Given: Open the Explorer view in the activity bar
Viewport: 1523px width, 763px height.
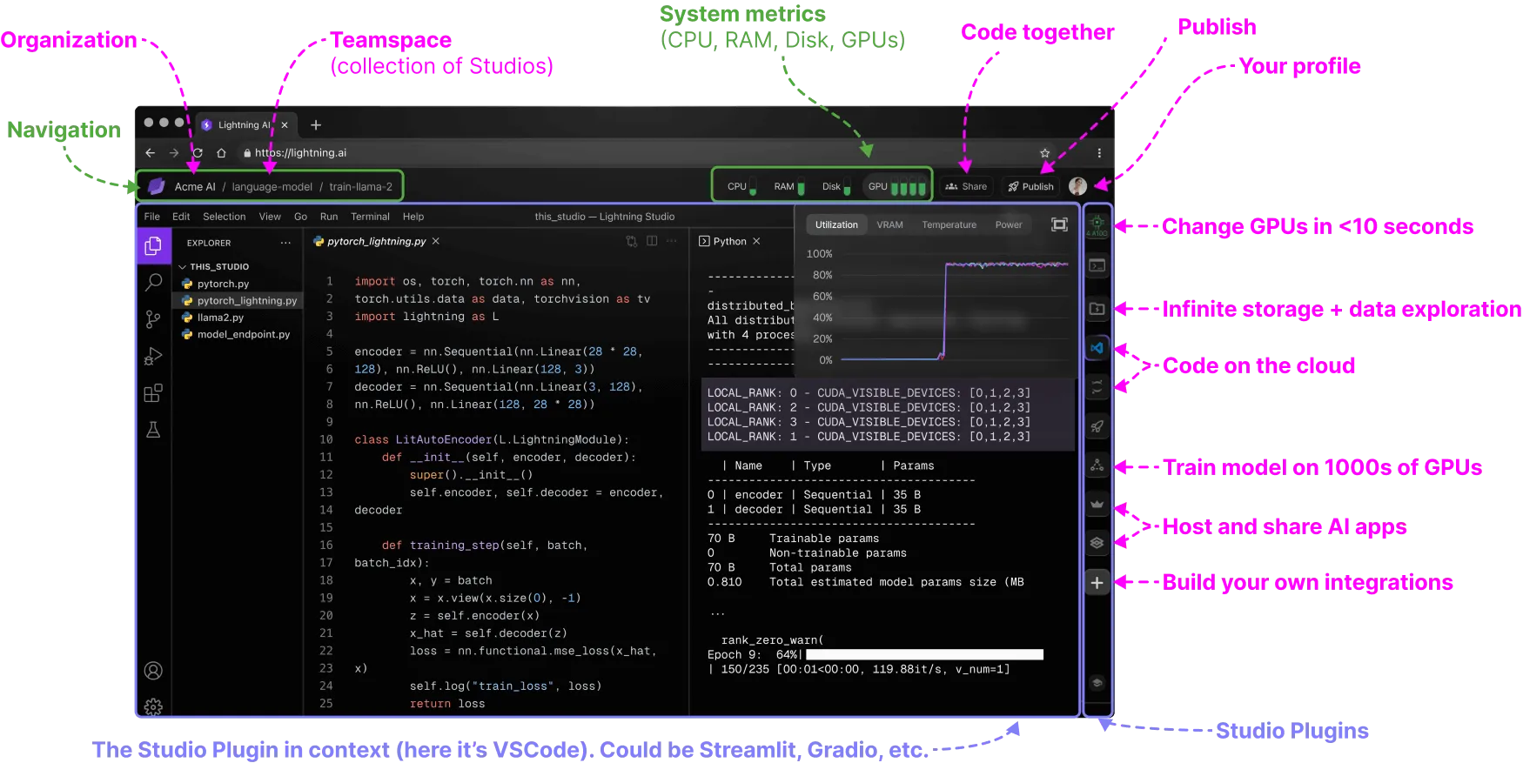Looking at the screenshot, I should 153,247.
